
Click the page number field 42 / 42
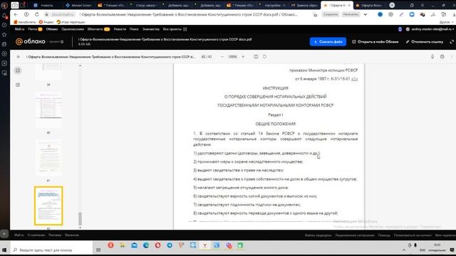(x=207, y=57)
